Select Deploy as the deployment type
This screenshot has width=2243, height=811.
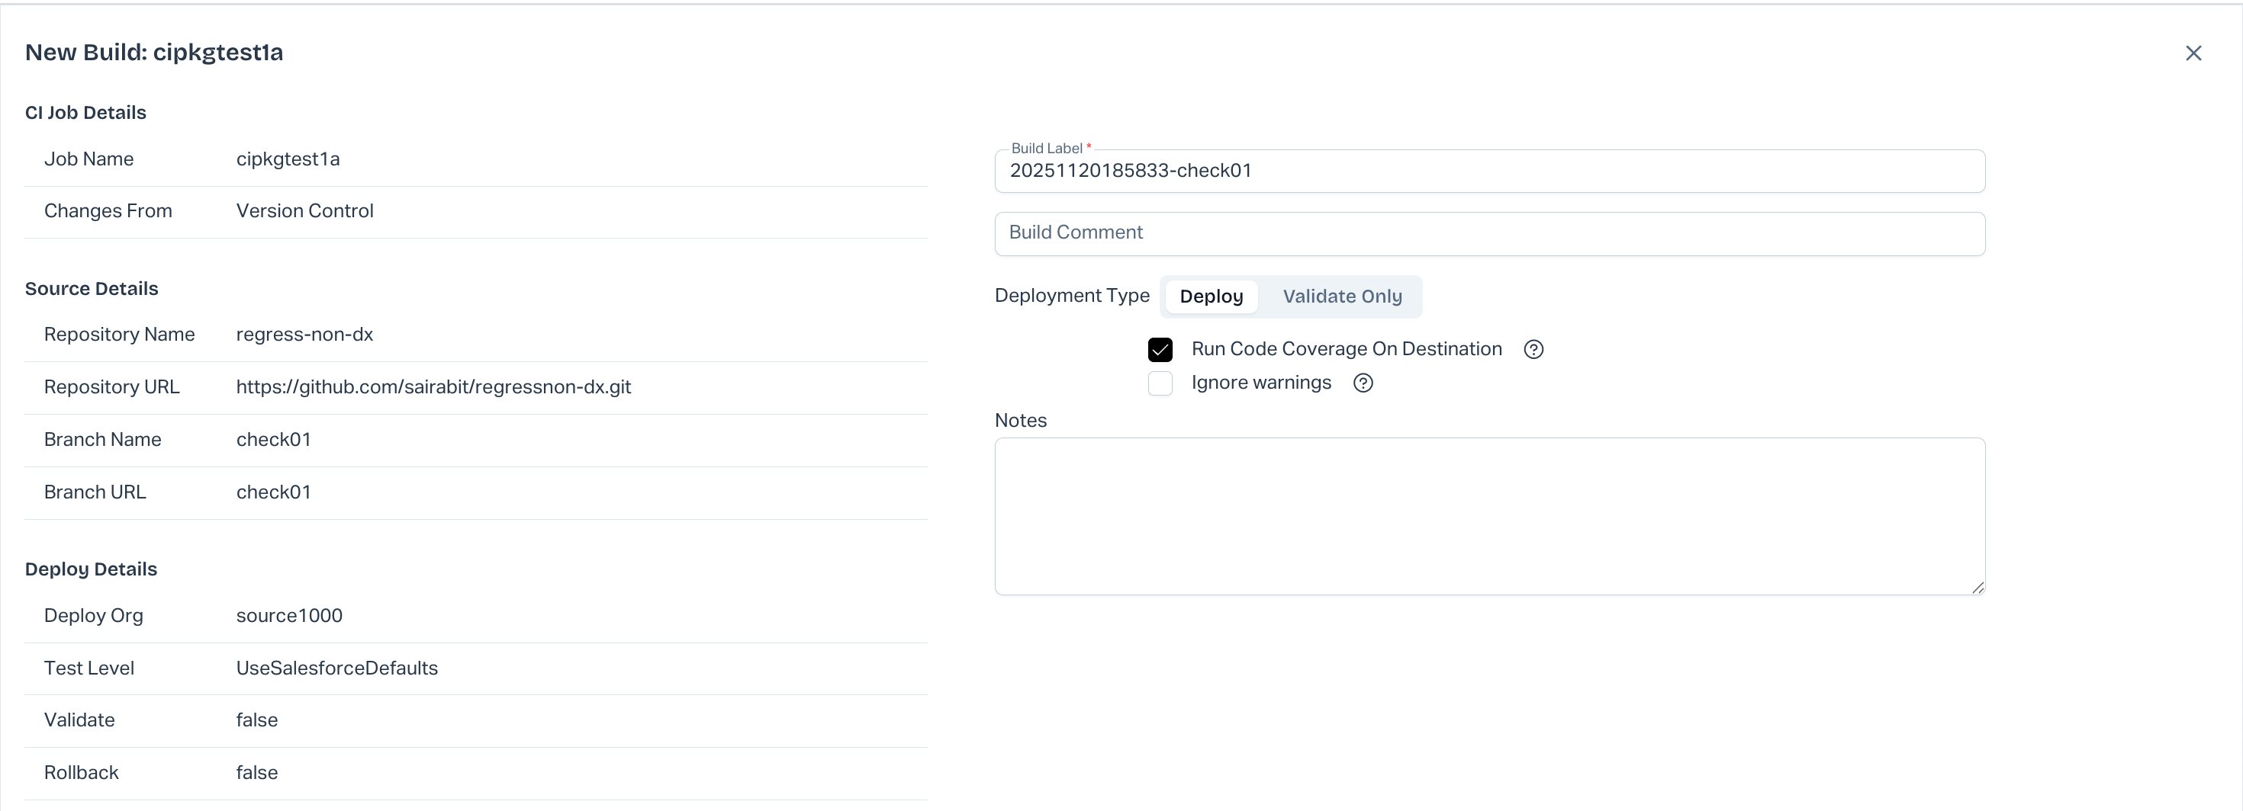(x=1210, y=297)
